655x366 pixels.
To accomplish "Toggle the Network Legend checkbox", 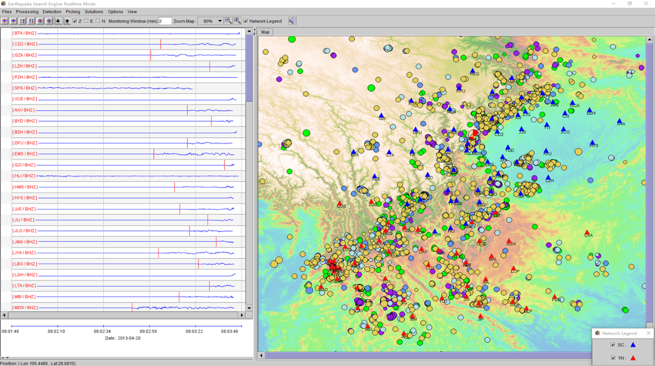I will pyautogui.click(x=246, y=21).
